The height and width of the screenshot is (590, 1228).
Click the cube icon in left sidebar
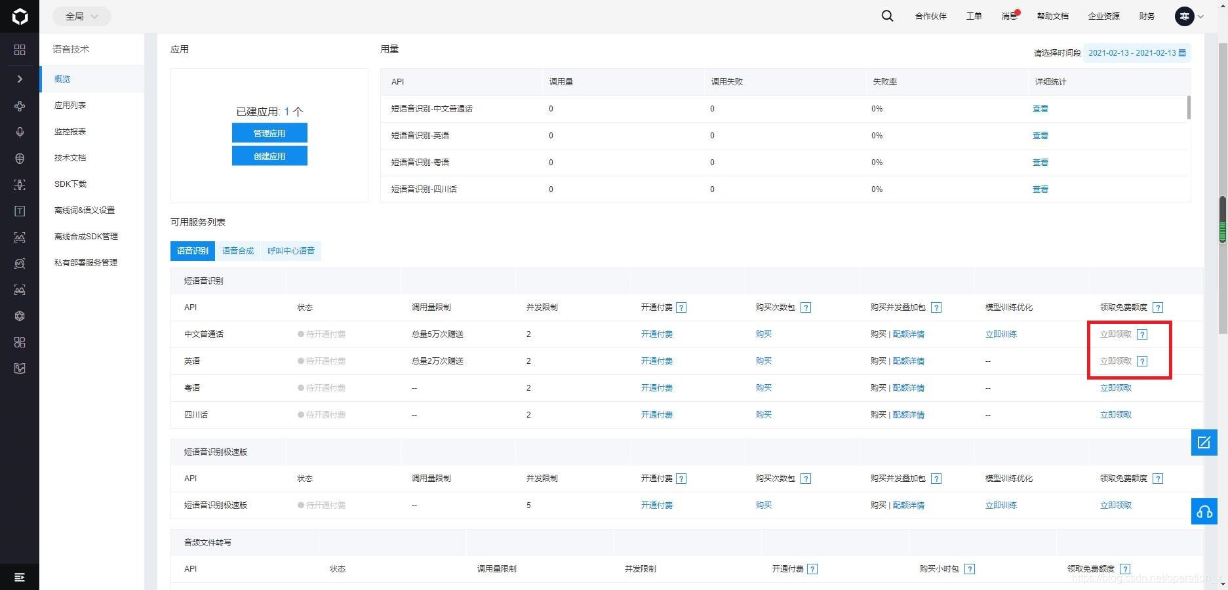[x=20, y=316]
